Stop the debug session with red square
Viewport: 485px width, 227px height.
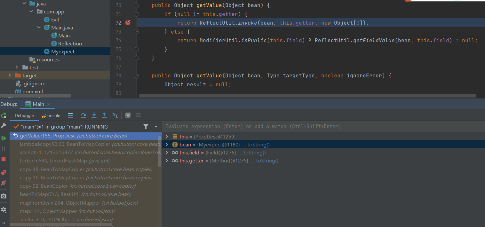coord(4,159)
